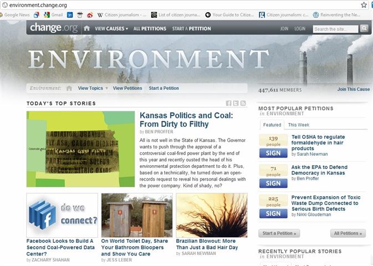Image resolution: width=373 pixels, height=266 pixels.
Task: Sign the Toxic Waste Dump petition
Action: (273, 213)
